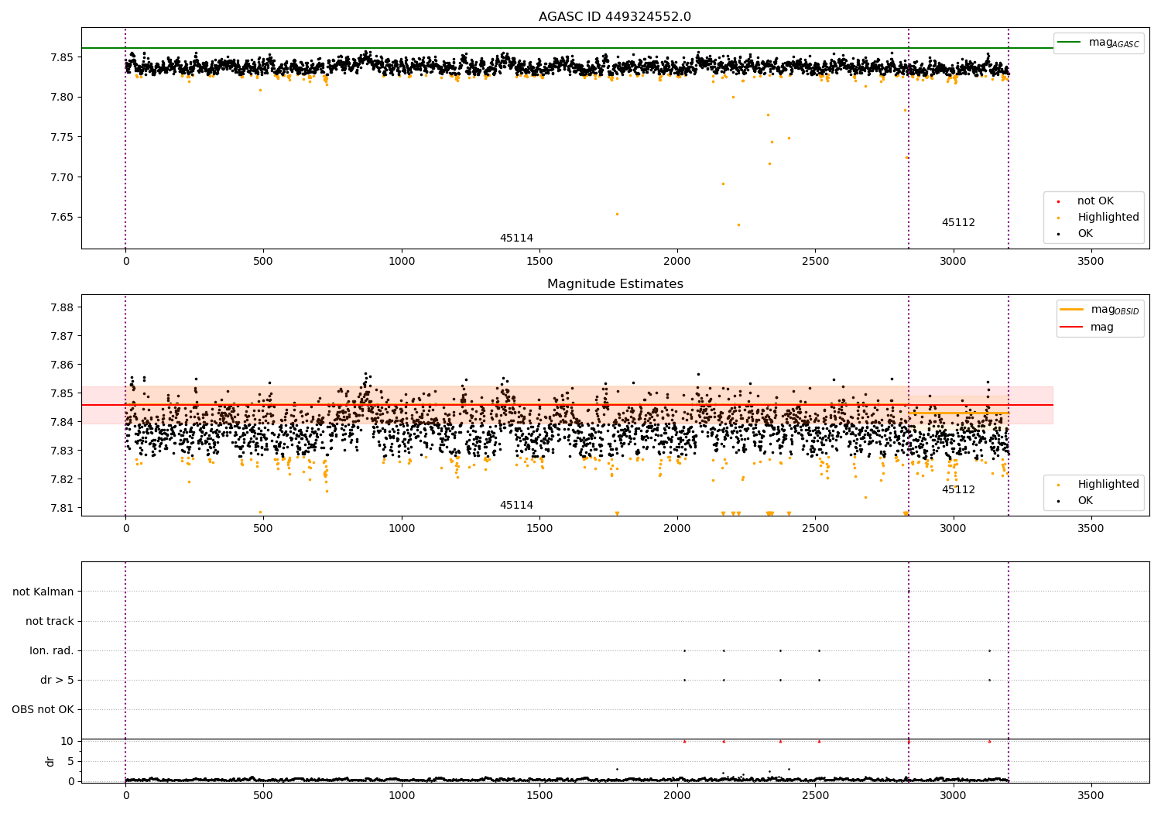Click the mag AGASC legend label text

click(1114, 43)
